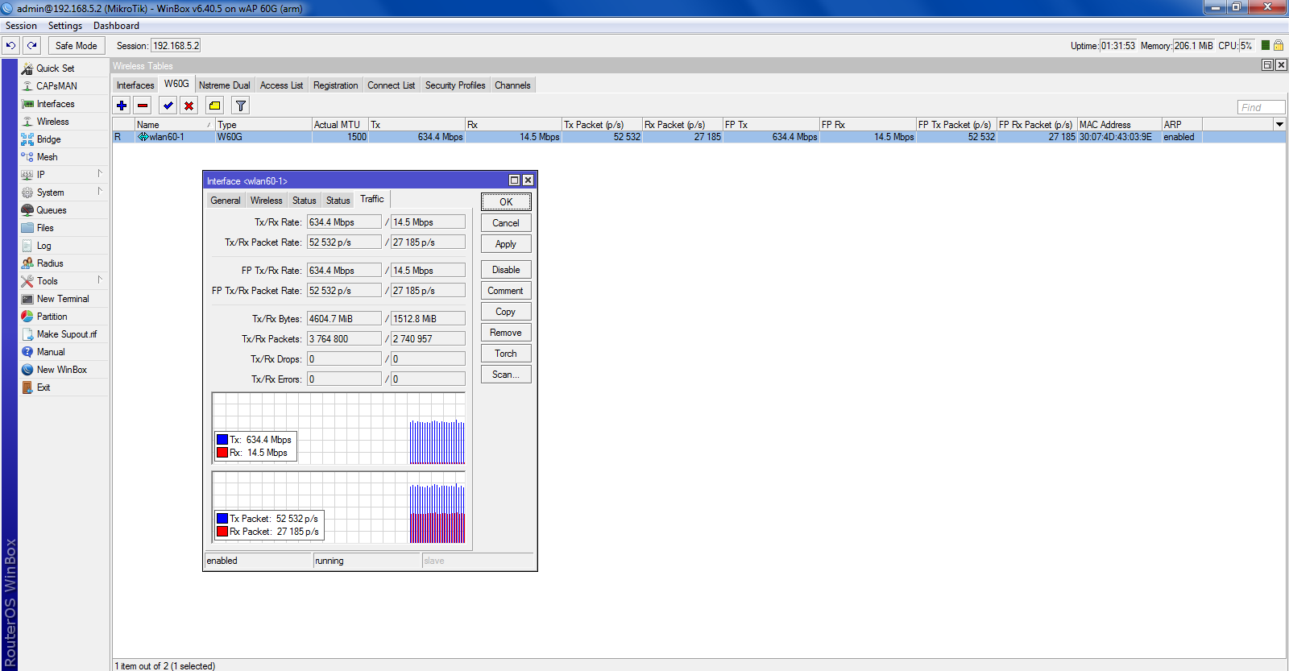
Task: Switch to Interfaces tab in Wireless Tables
Action: [135, 85]
